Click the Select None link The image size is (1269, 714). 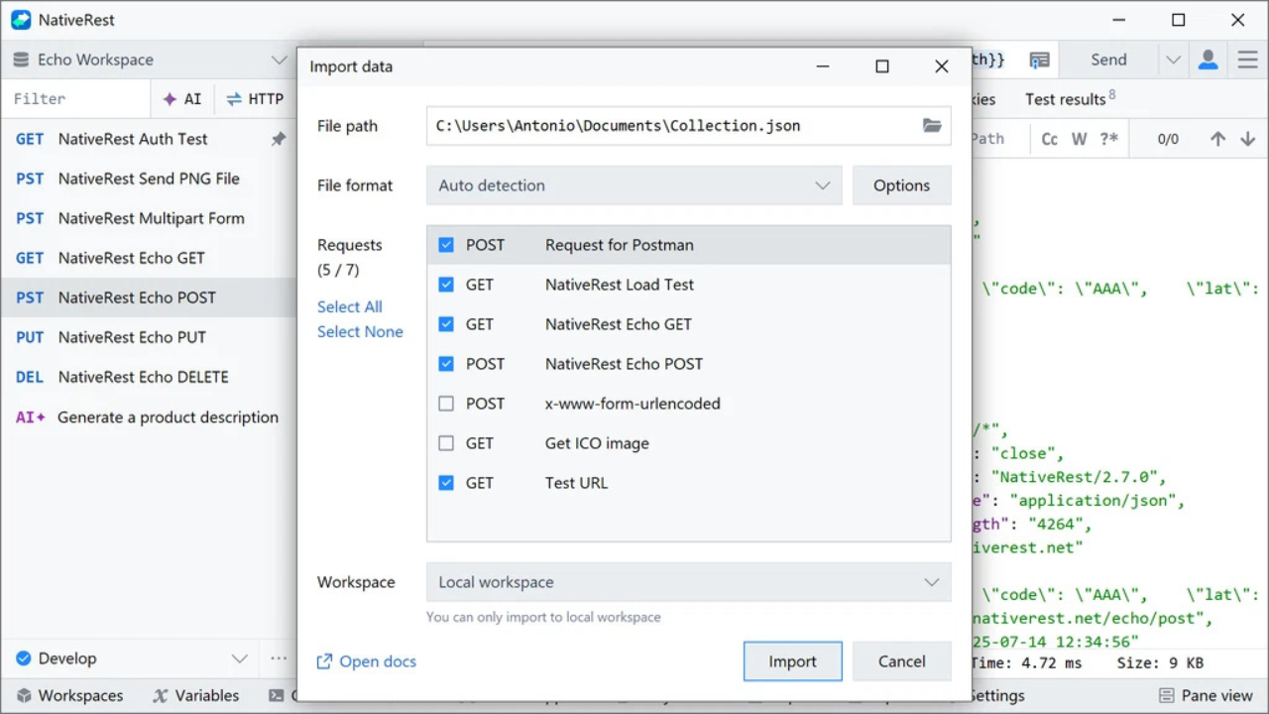coord(360,332)
